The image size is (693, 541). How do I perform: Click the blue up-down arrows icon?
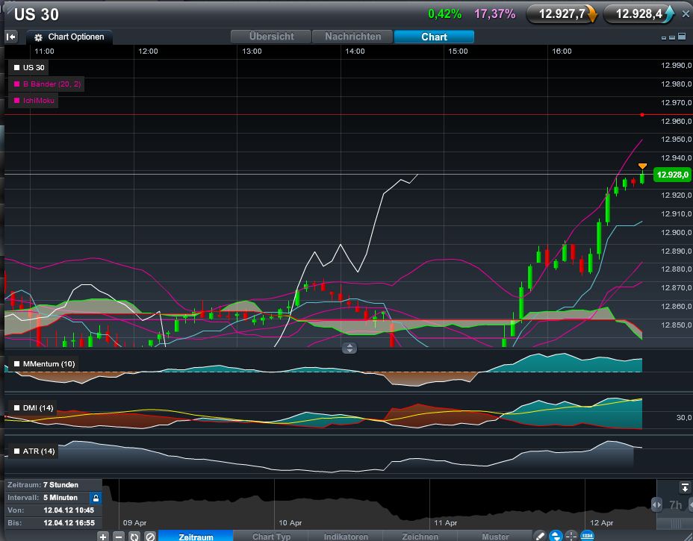556,536
